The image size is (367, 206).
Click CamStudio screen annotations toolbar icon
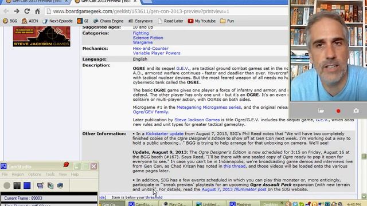(x=40, y=185)
